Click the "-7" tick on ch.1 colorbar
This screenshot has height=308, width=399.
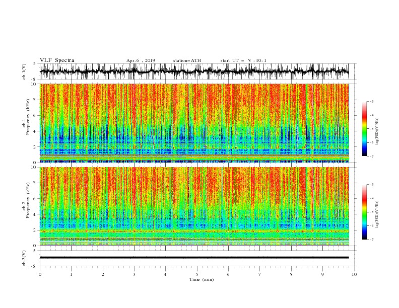371,156
